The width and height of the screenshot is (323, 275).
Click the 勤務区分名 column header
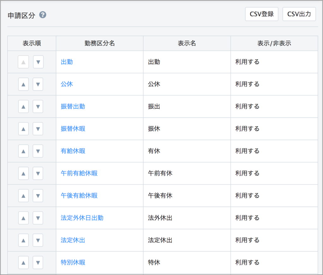100,43
